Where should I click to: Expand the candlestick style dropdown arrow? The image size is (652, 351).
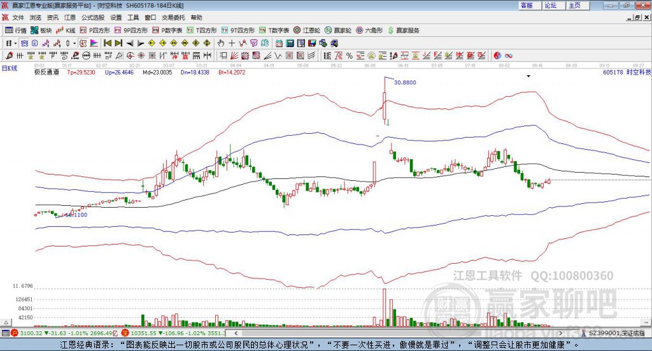tap(74, 43)
